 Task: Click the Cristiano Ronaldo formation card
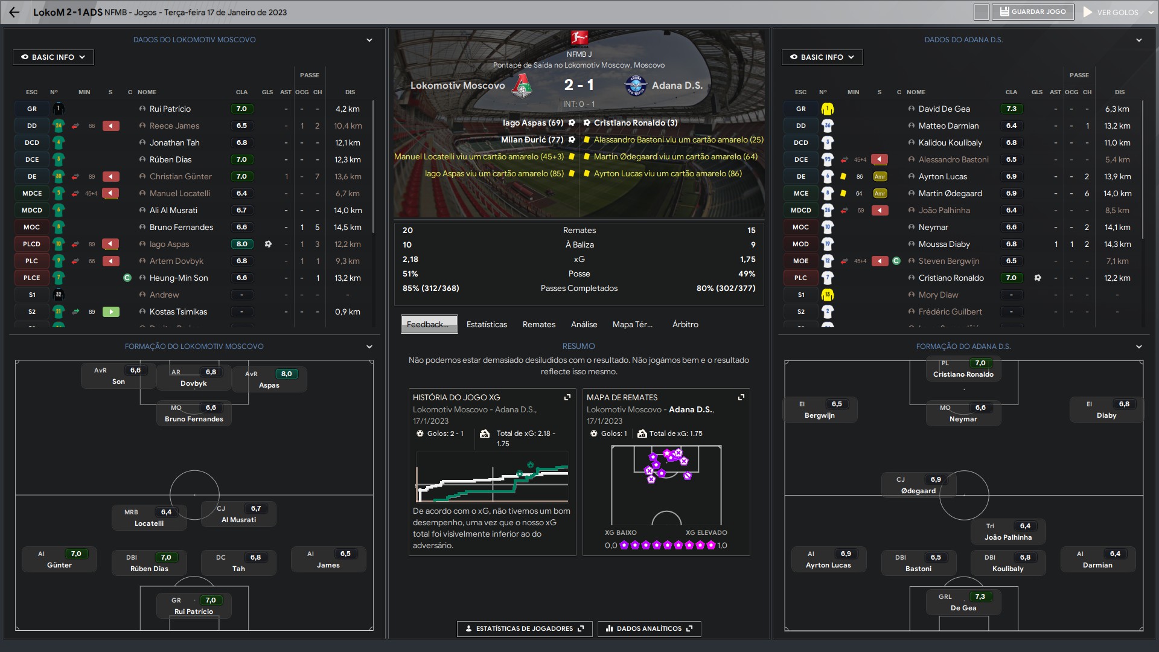(x=963, y=368)
